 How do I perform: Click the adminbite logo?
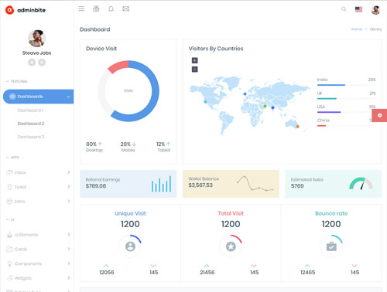click(26, 10)
